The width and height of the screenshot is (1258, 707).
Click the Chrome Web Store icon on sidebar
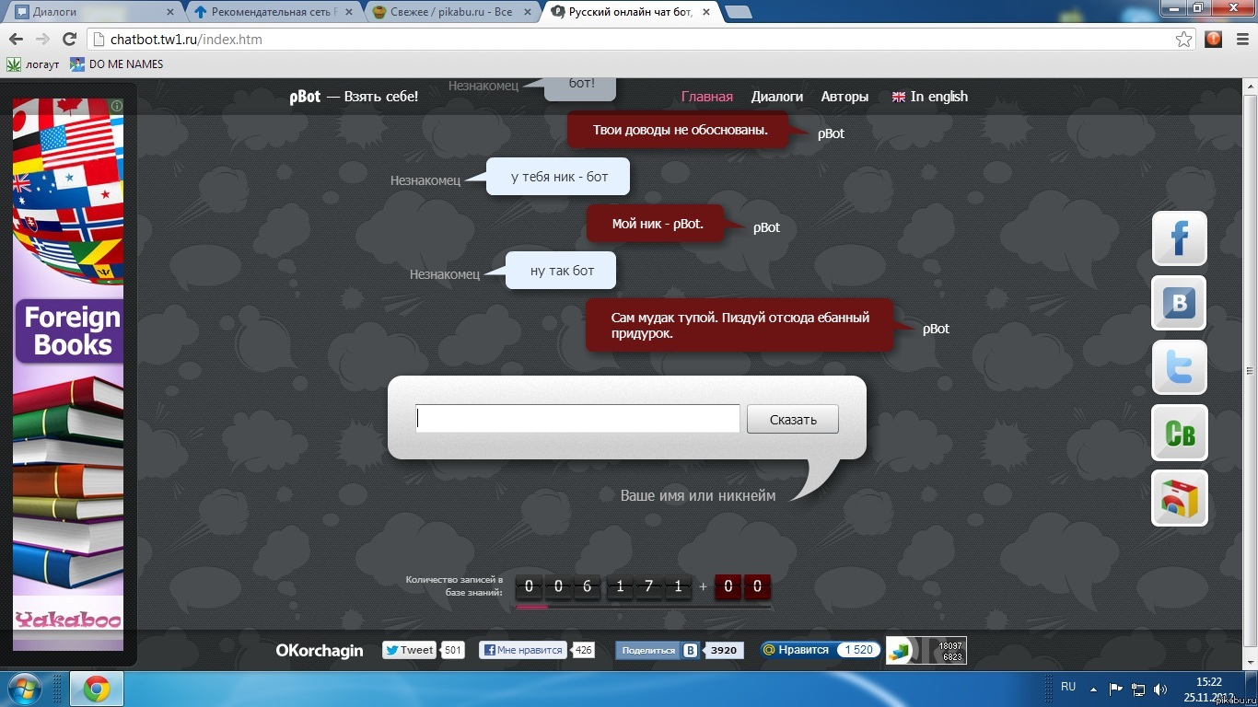(1179, 498)
